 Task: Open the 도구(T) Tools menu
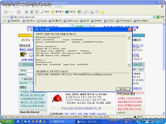pyautogui.click(x=48, y=7)
